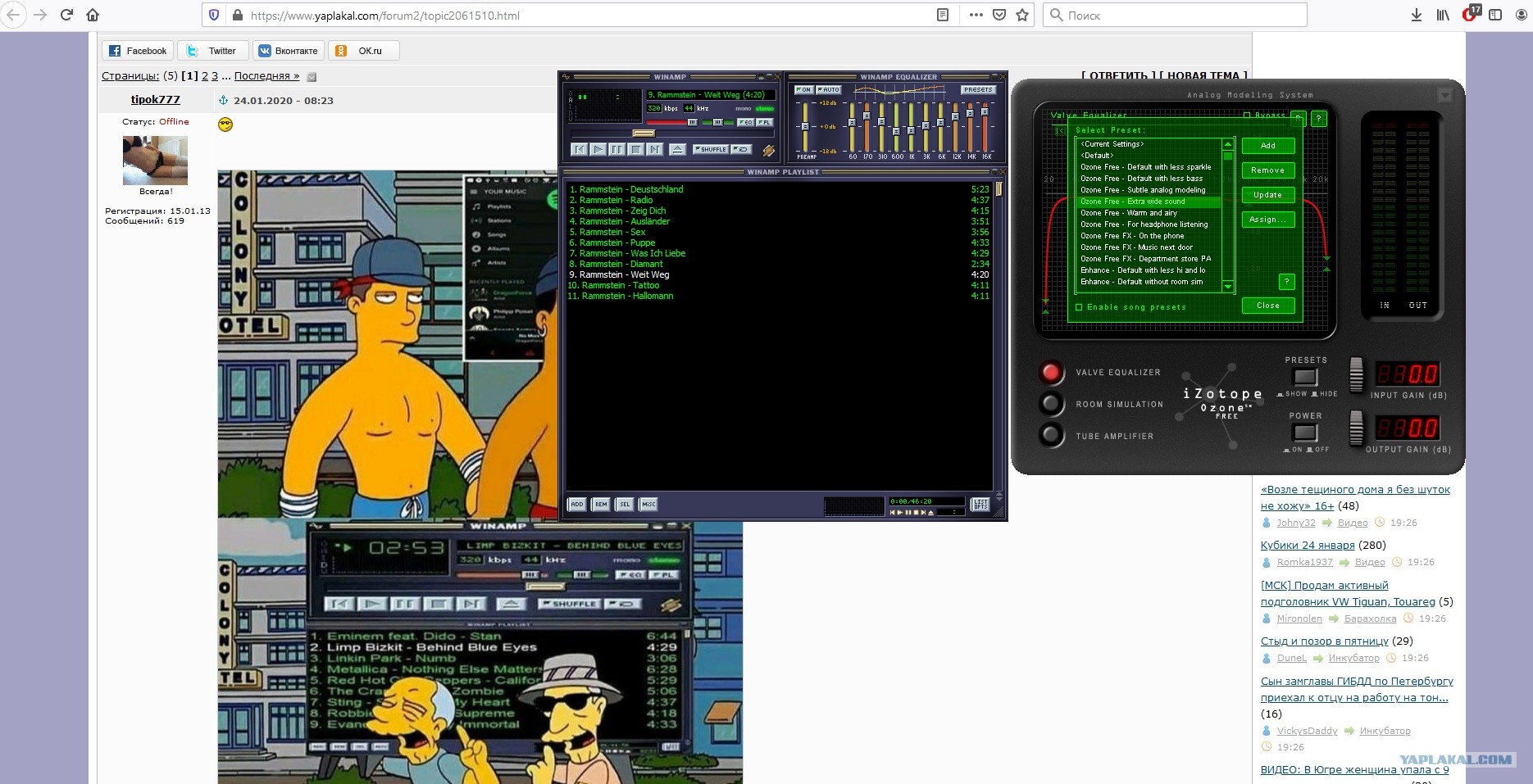Close the Ozone Select Preset dialog
Viewport: 1533px width, 784px height.
click(1267, 306)
